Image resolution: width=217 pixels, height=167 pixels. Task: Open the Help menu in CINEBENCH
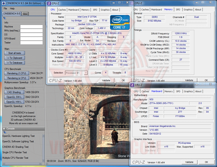pos(12,8)
